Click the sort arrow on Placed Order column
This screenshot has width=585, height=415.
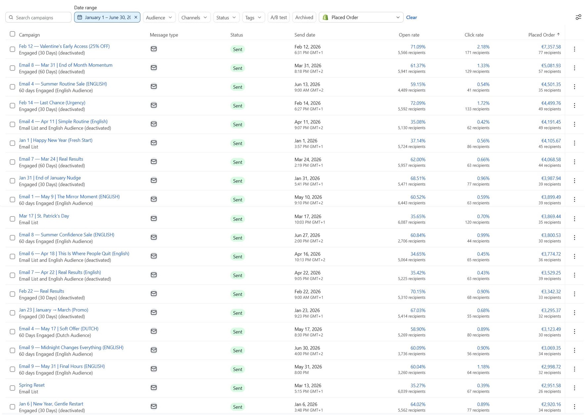coord(558,34)
